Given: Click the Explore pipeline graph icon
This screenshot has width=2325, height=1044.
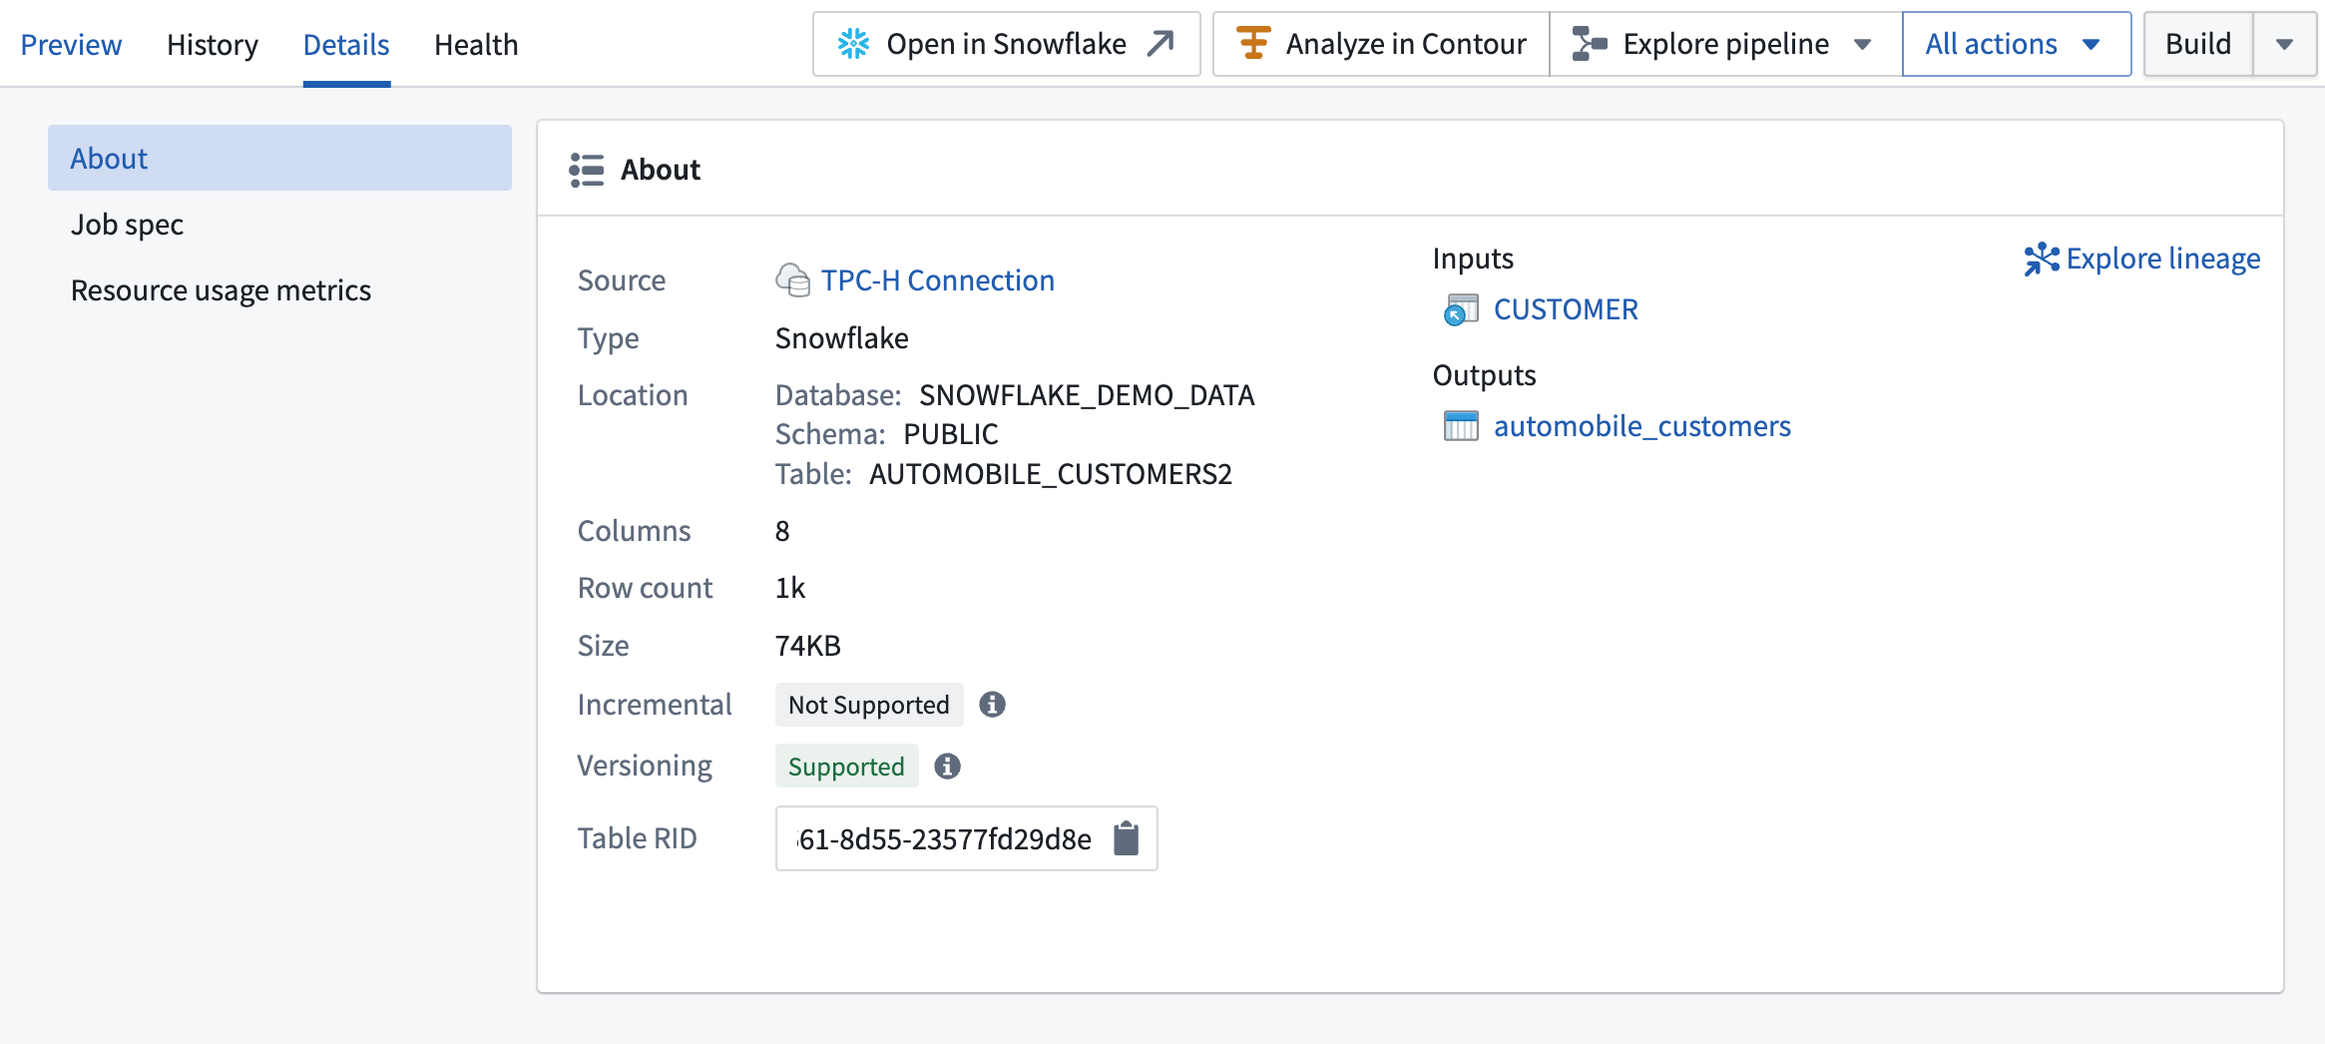Looking at the screenshot, I should point(1589,44).
